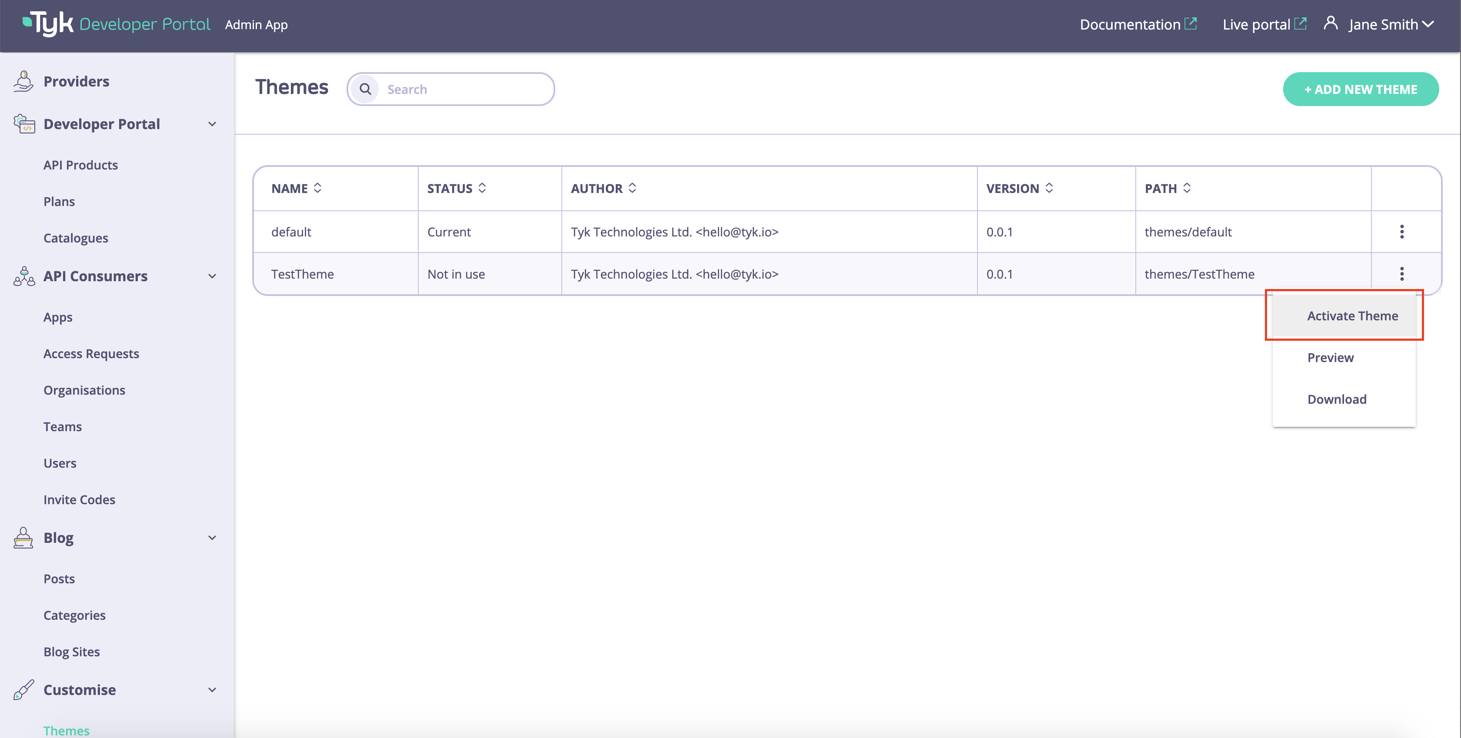Viewport: 1461px width, 738px height.
Task: Collapse the Developer Portal section chevron
Action: (x=212, y=124)
